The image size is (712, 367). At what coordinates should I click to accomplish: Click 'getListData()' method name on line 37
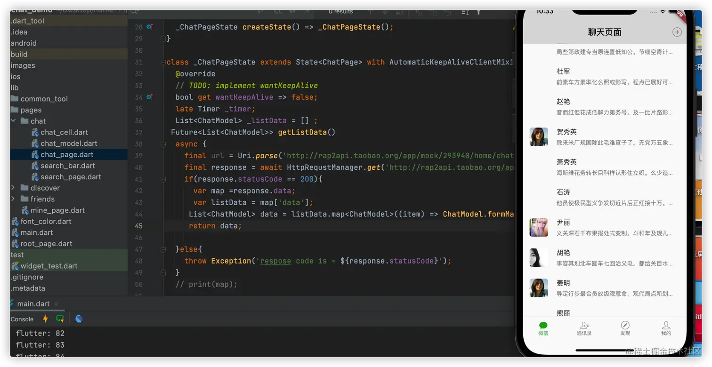307,132
